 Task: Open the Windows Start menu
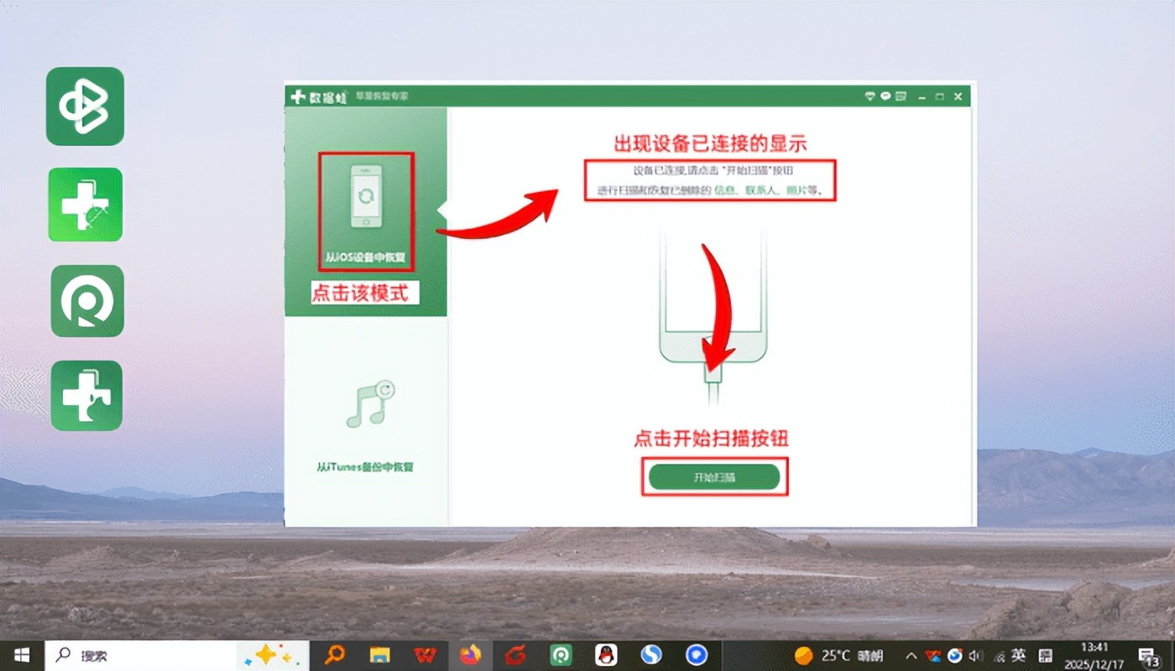[x=21, y=655]
